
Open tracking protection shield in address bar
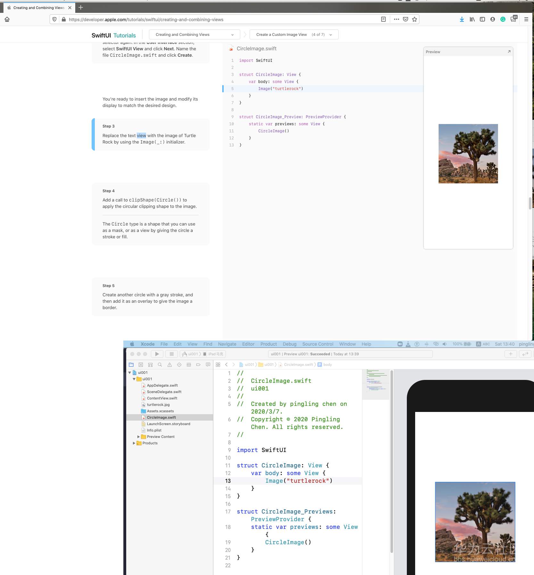click(54, 19)
